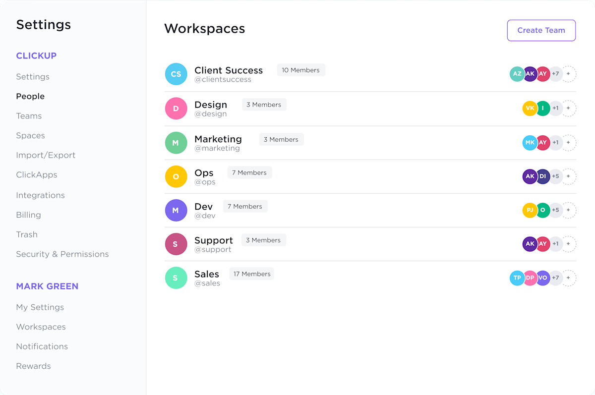Screen dimensions: 595x395
Task: Add a member to Ops via plus icon
Action: click(x=568, y=176)
